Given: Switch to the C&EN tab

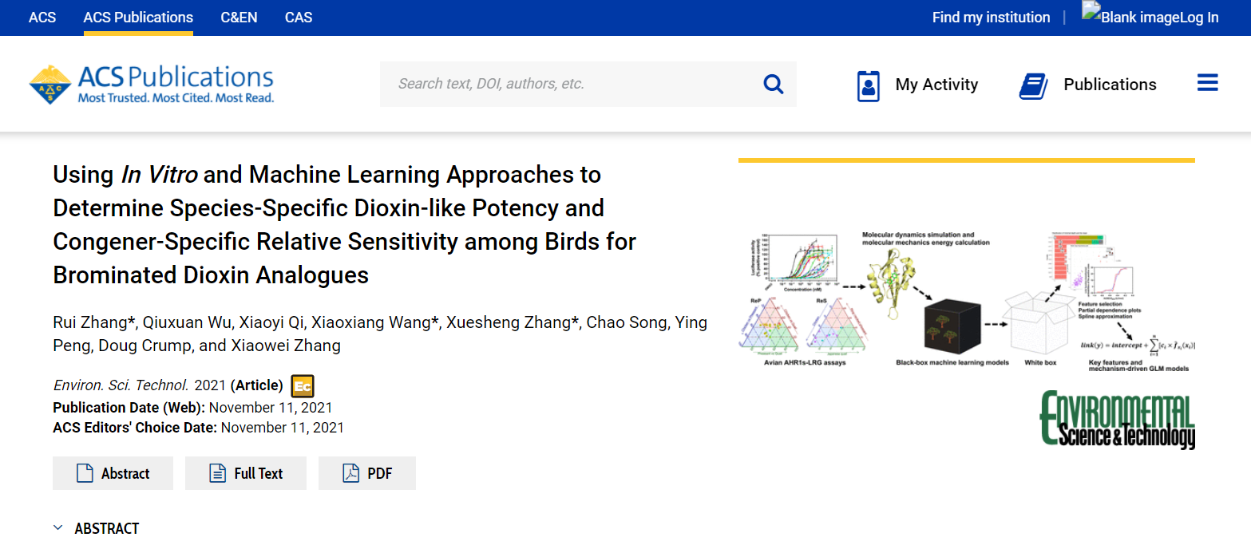Looking at the screenshot, I should (239, 18).
